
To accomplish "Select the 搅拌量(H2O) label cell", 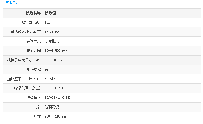I will [x=31, y=22].
